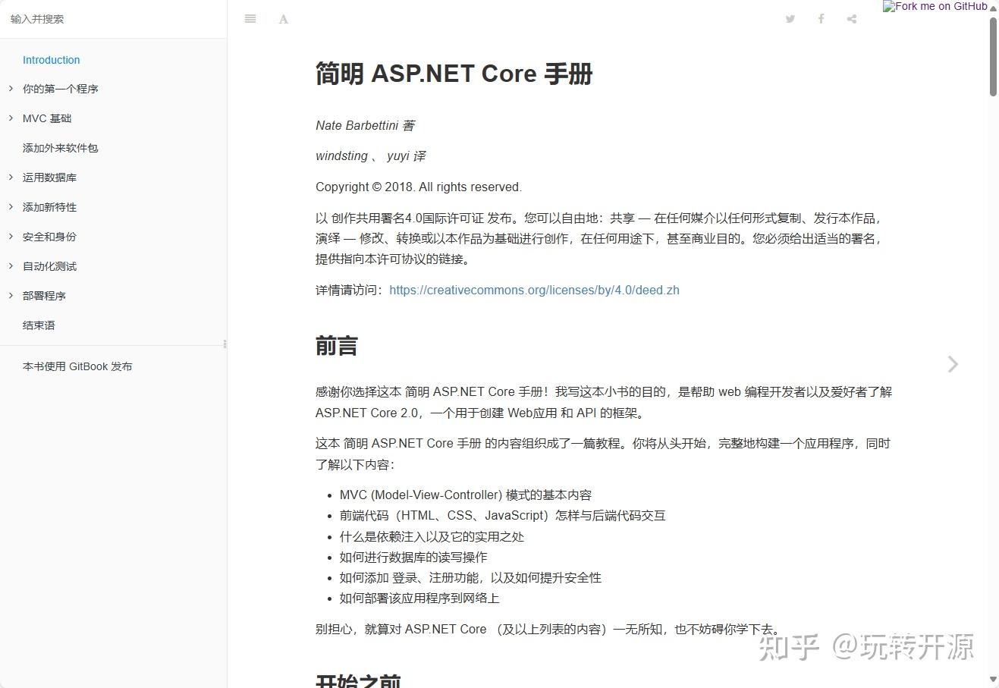Image resolution: width=999 pixels, height=688 pixels.
Task: Open the 你的第一个程序 chapter link
Action: click(61, 89)
